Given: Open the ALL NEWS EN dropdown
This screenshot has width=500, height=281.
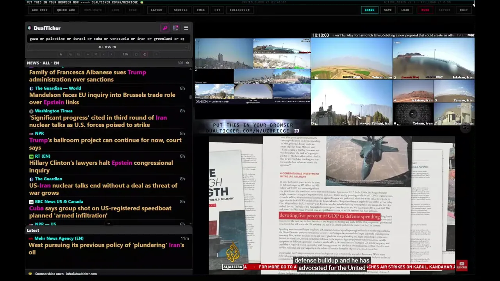Looking at the screenshot, I should point(108,47).
